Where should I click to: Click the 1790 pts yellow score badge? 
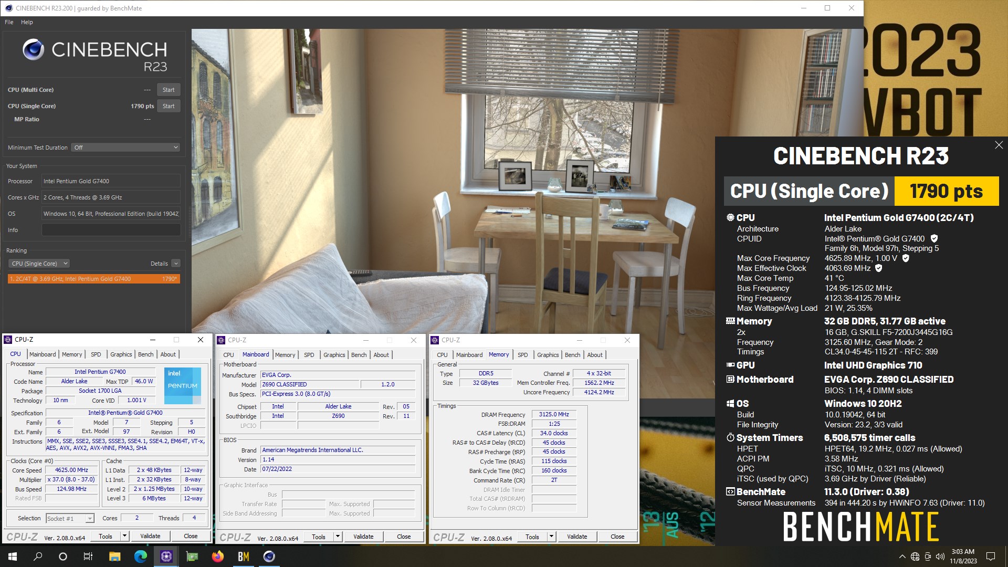[x=946, y=191]
